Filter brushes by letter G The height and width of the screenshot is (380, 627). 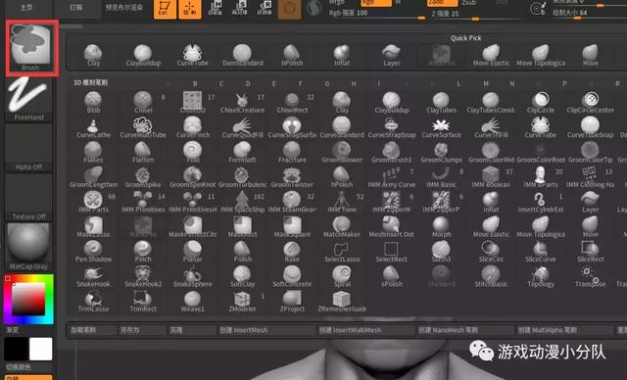[x=327, y=83]
